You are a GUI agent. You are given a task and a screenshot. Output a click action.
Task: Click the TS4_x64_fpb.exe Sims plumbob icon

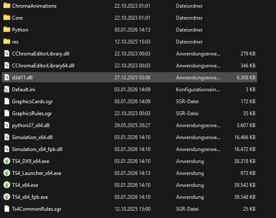(x=7, y=197)
